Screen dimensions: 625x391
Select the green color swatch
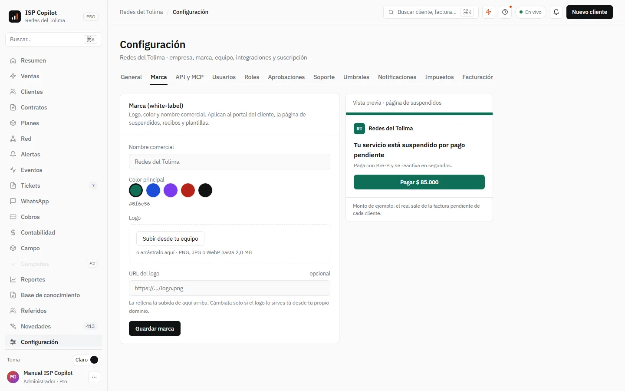point(136,190)
